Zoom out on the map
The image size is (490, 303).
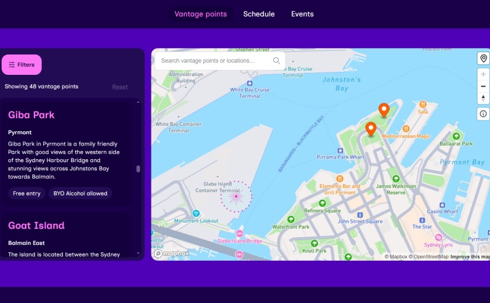point(483,86)
